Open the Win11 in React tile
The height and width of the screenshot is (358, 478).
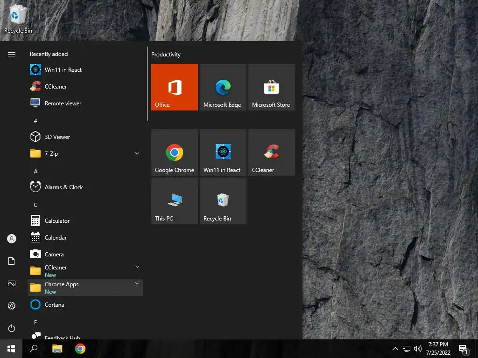pyautogui.click(x=223, y=152)
